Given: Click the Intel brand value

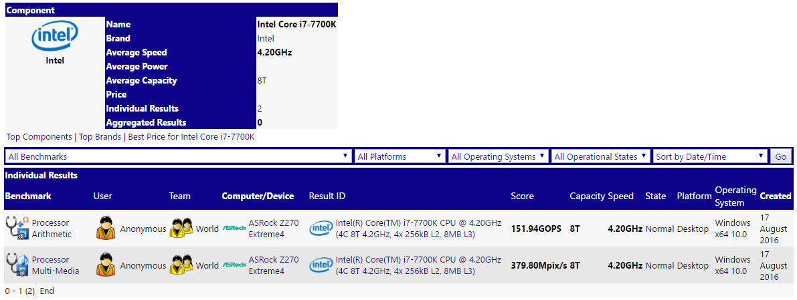Looking at the screenshot, I should click(x=266, y=39).
